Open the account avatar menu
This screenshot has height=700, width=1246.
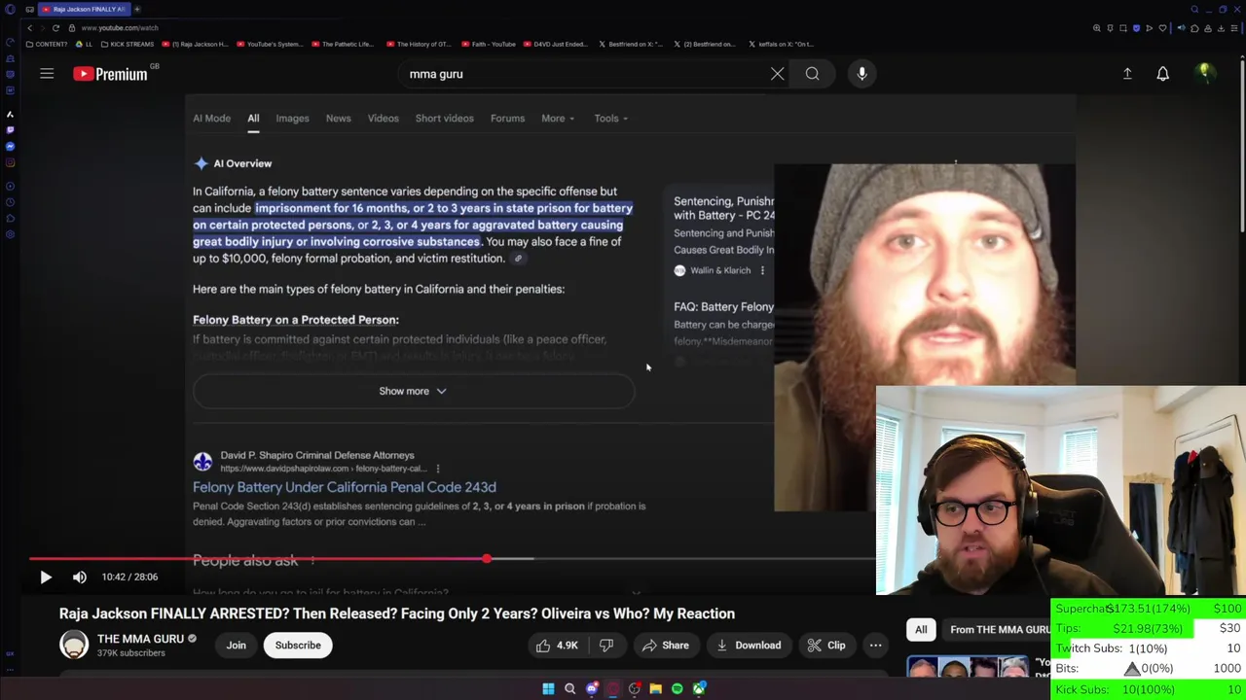tap(1204, 73)
